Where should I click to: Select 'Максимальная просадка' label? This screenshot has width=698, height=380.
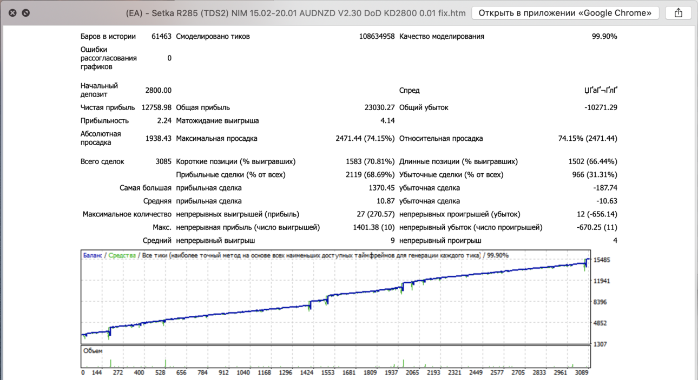coord(216,139)
